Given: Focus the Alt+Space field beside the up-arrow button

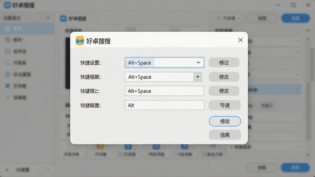Looking at the screenshot, I should (x=159, y=77).
